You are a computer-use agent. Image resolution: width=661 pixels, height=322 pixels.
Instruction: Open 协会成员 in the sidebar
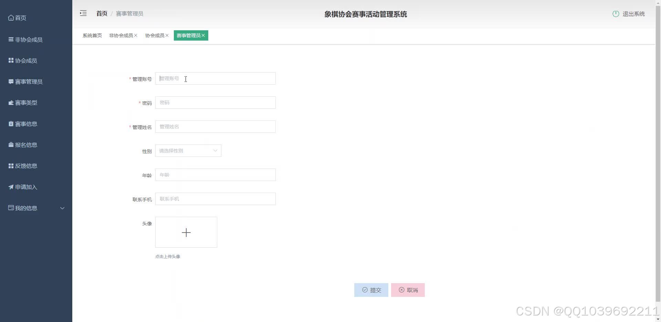(x=36, y=61)
